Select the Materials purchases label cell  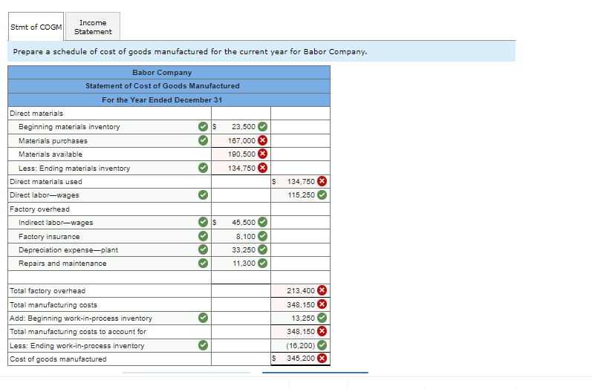pyautogui.click(x=109, y=140)
